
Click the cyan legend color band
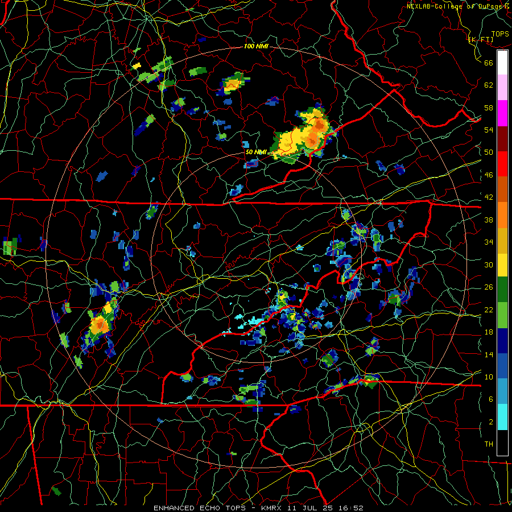502,417
